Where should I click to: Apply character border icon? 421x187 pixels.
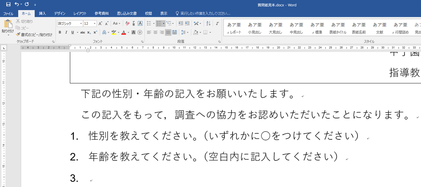(140, 23)
